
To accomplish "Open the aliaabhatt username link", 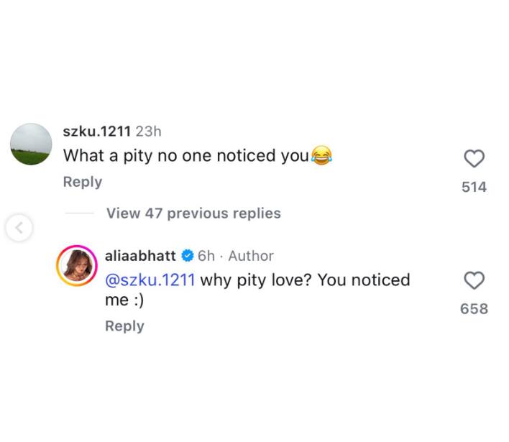I will coord(141,256).
